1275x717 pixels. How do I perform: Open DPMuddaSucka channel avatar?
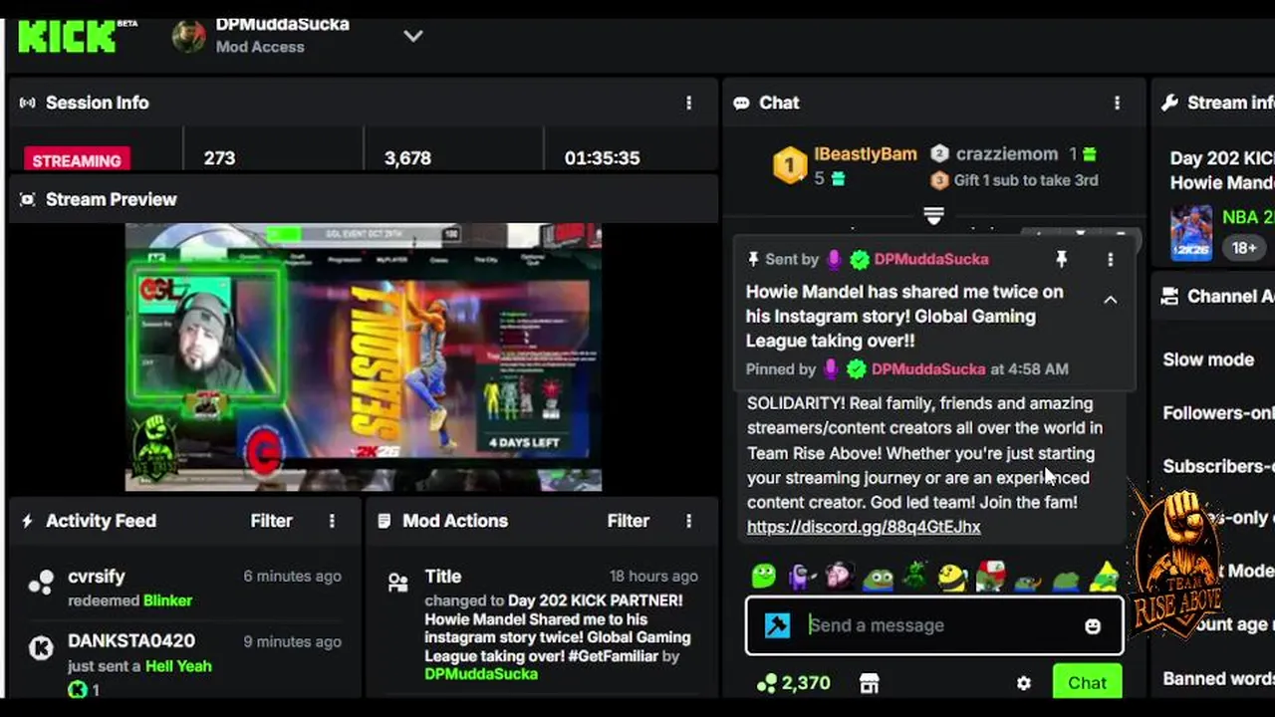click(x=189, y=36)
